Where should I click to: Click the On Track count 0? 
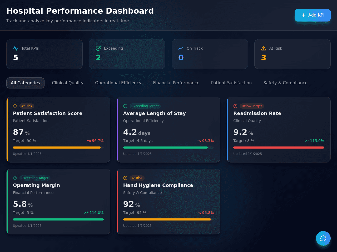(181, 58)
